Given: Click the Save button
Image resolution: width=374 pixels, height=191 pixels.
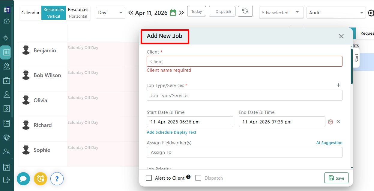Looking at the screenshot, I should pos(336,178).
